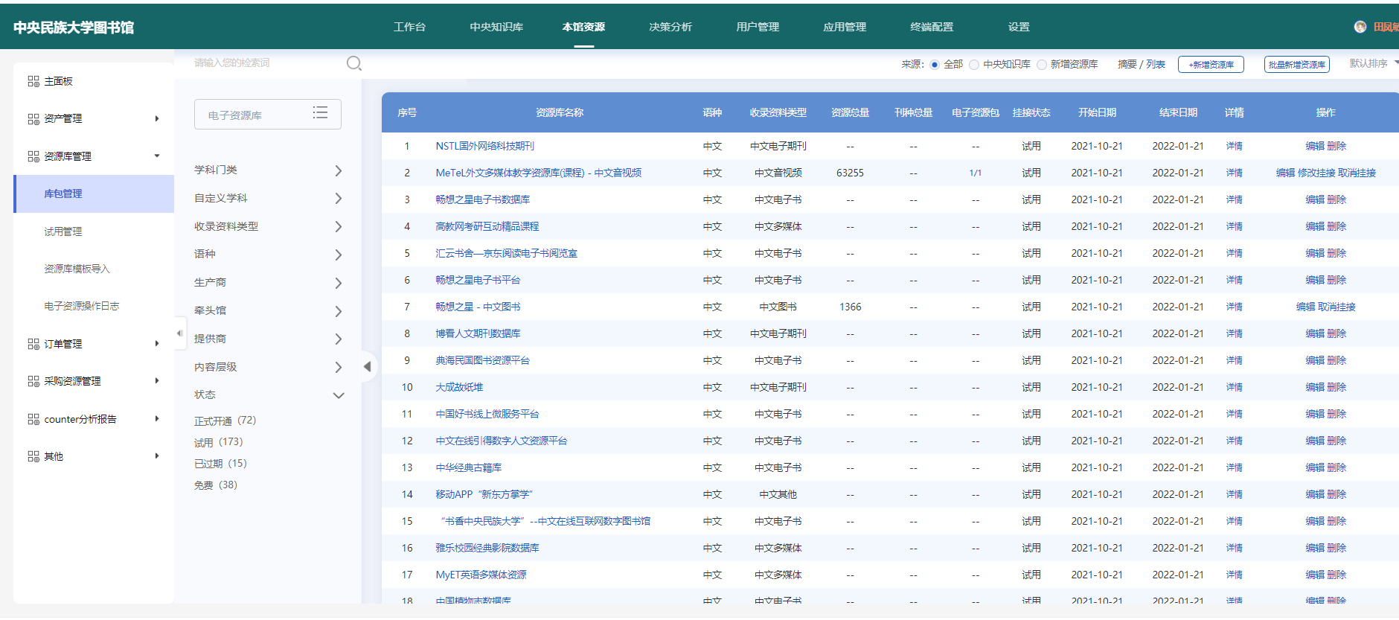The image size is (1399, 620).
Task: Open the 默认排序 sort dropdown
Action: 1372,64
